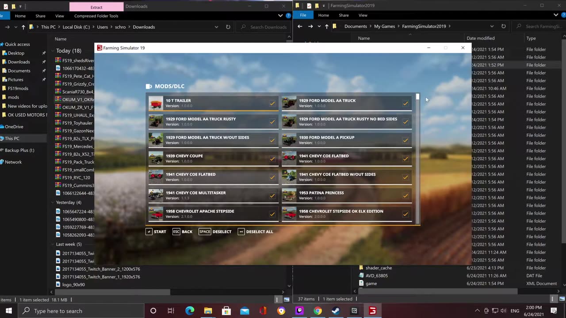Viewport: 566px width, 318px height.
Task: Go back in FarmingSimulator2019 window
Action: click(x=300, y=26)
